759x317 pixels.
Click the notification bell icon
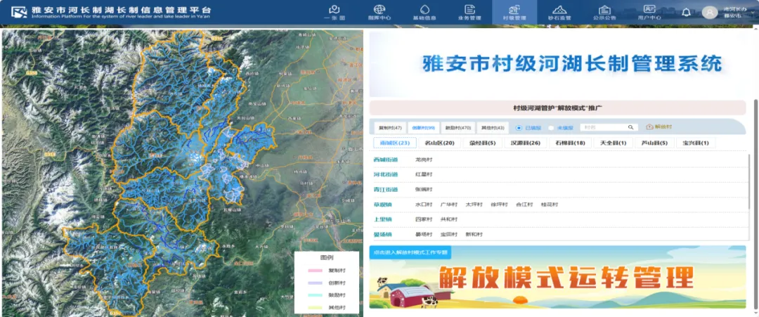tap(687, 12)
